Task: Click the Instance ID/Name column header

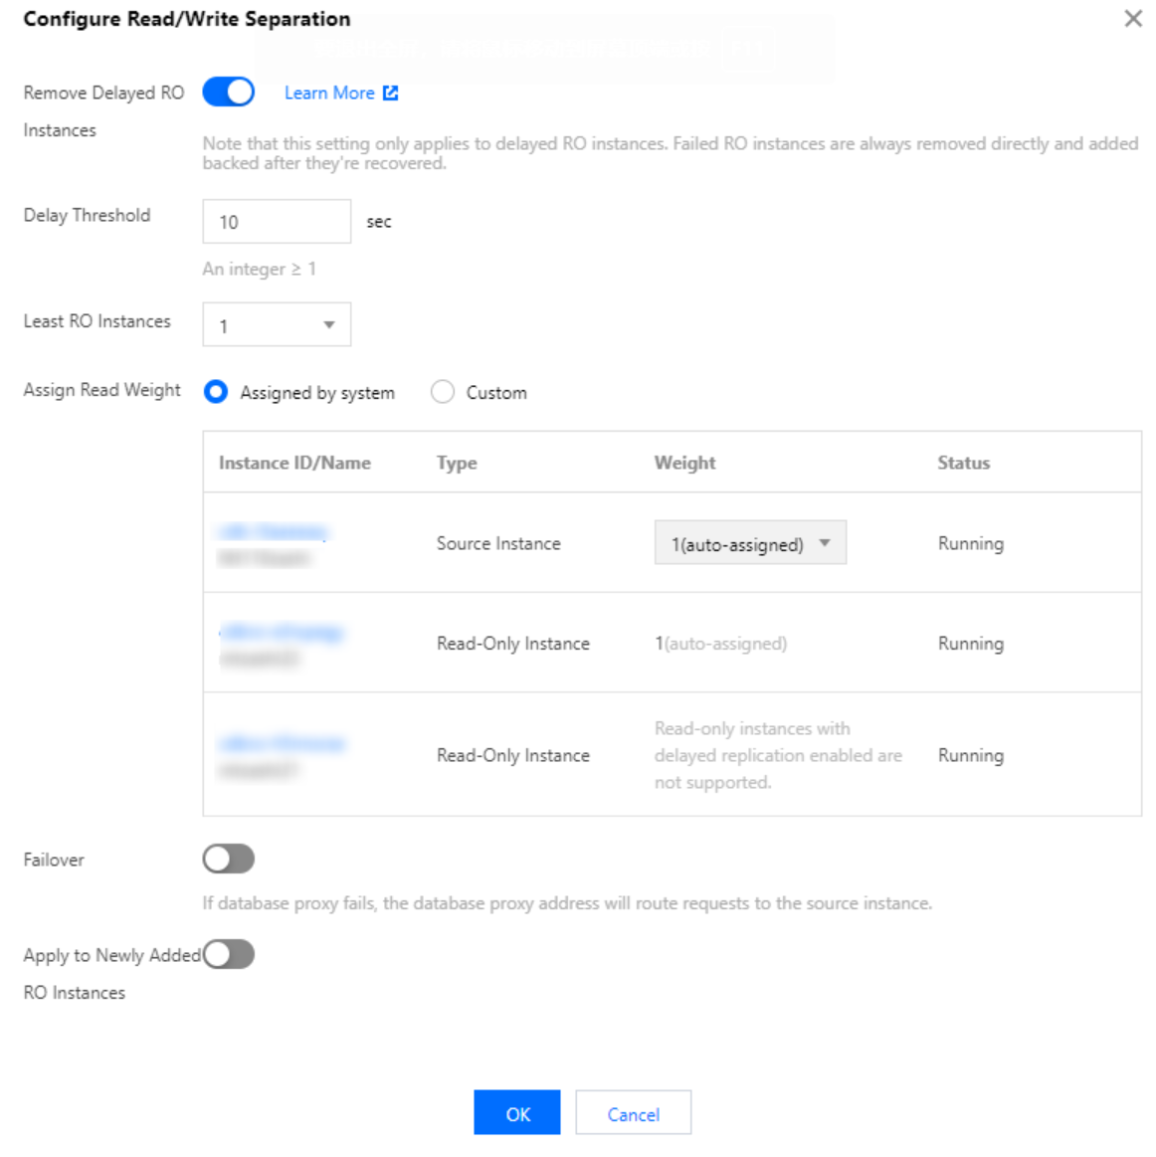Action: click(x=294, y=463)
